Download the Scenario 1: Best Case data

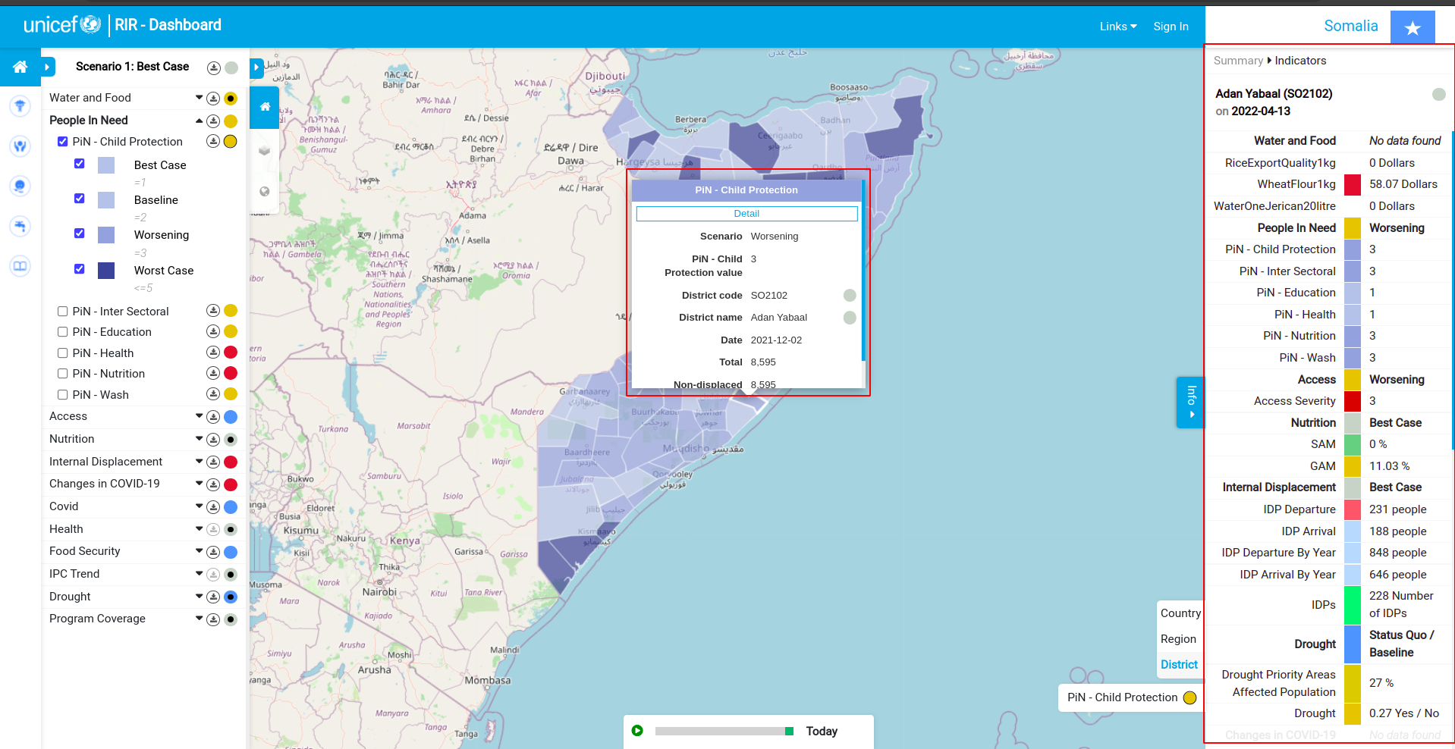[214, 68]
